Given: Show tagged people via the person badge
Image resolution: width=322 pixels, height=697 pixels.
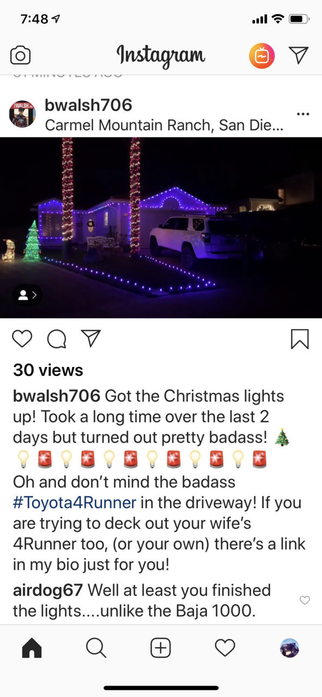Looking at the screenshot, I should pyautogui.click(x=27, y=295).
